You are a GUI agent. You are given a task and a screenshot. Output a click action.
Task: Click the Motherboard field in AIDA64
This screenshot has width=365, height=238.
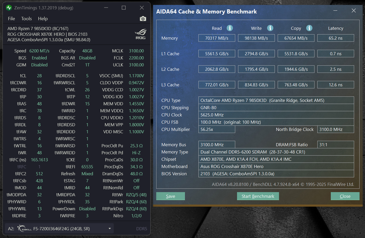coord(276,166)
